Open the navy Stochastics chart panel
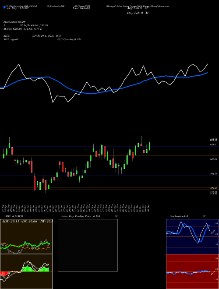219x289 pixels. coord(192,236)
